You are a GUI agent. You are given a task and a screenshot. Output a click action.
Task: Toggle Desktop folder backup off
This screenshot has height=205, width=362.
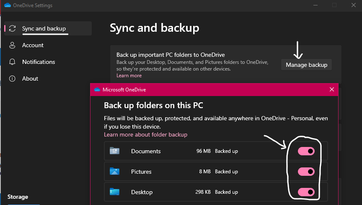point(306,192)
